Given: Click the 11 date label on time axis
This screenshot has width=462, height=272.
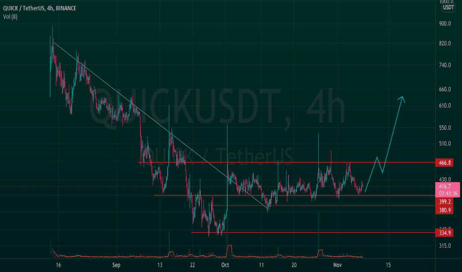Looking at the screenshot, I should [261, 265].
